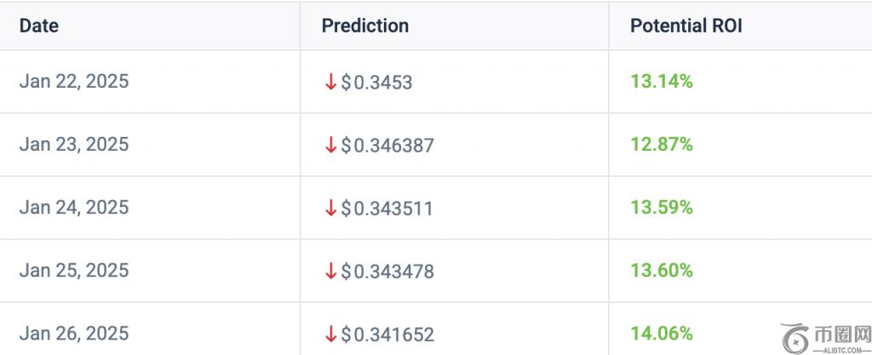Click the Jan 23, 2025 date cell

pyautogui.click(x=74, y=145)
